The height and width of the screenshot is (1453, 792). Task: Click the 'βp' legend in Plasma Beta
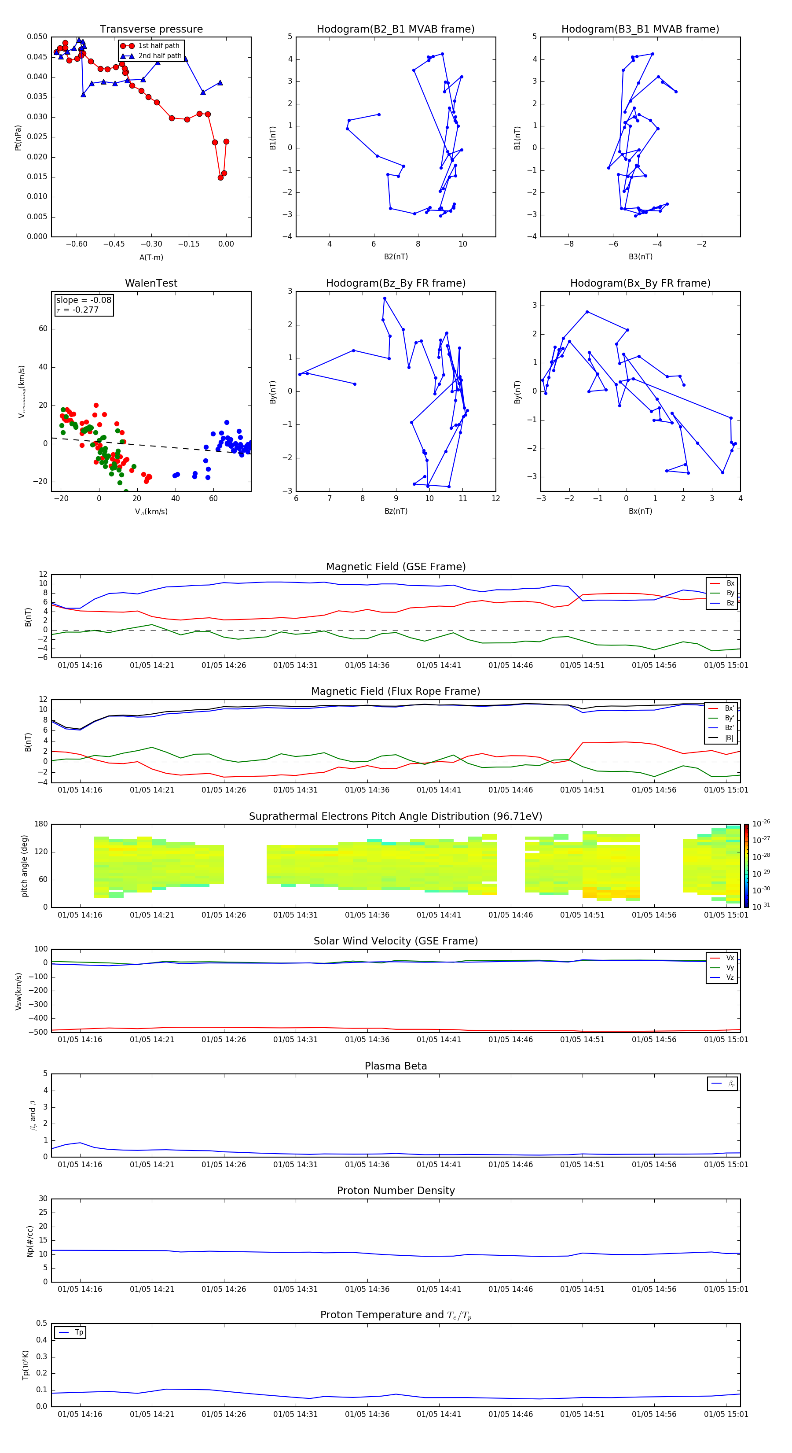pyautogui.click(x=722, y=1084)
